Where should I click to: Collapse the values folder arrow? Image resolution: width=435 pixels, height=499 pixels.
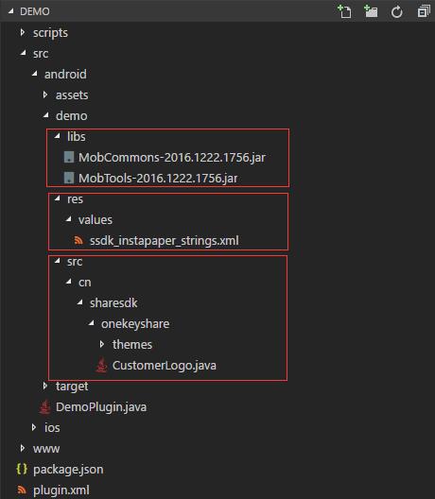[68, 219]
